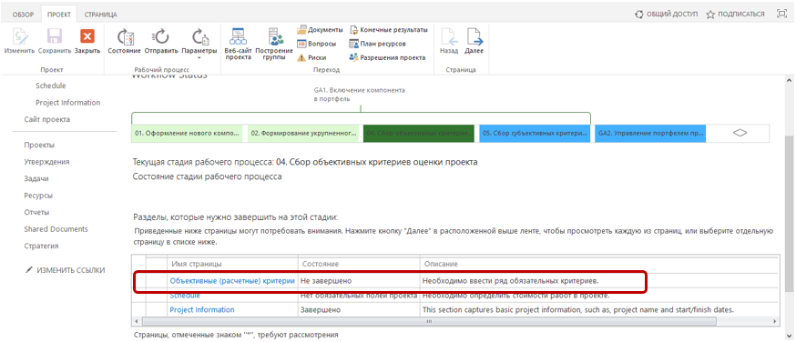The image size is (796, 342).
Task: Go to next page with Далее
Action: [475, 42]
